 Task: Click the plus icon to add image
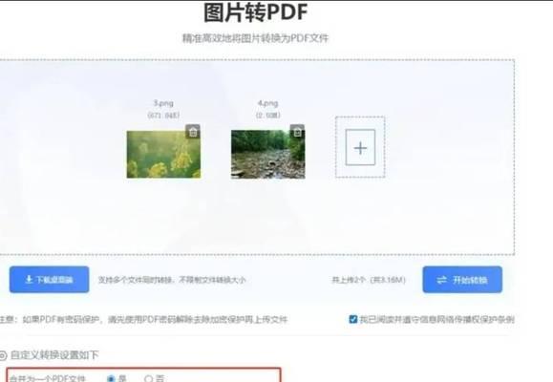pyautogui.click(x=360, y=147)
